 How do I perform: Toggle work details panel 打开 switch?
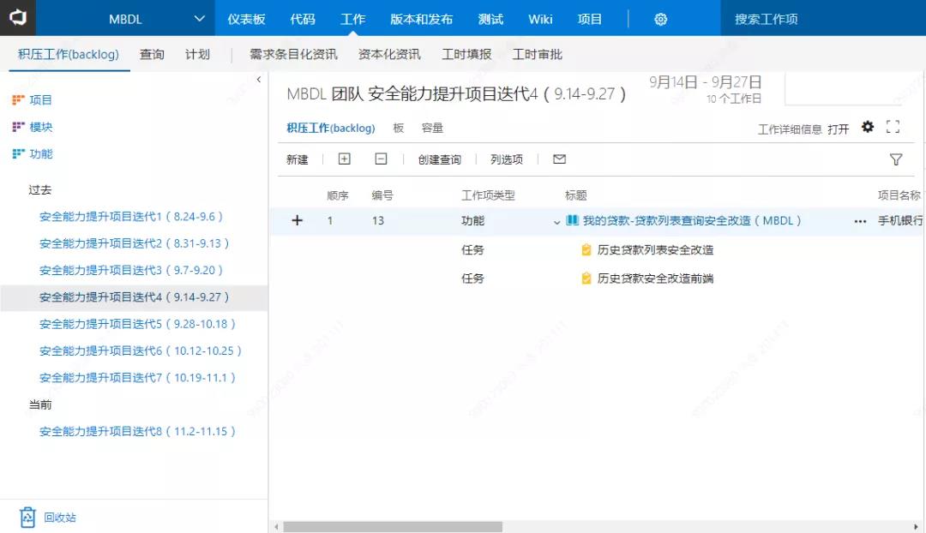coord(838,129)
